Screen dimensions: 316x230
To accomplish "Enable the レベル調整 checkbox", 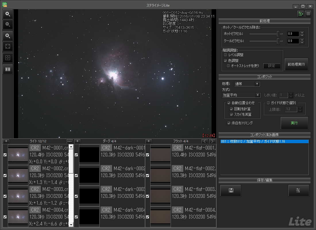I will click(x=226, y=55).
